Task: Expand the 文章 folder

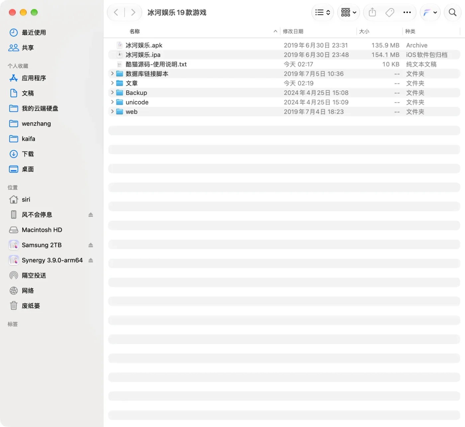Action: pyautogui.click(x=112, y=83)
